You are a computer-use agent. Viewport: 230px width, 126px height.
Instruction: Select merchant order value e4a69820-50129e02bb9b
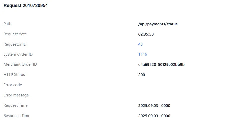pyautogui.click(x=161, y=65)
